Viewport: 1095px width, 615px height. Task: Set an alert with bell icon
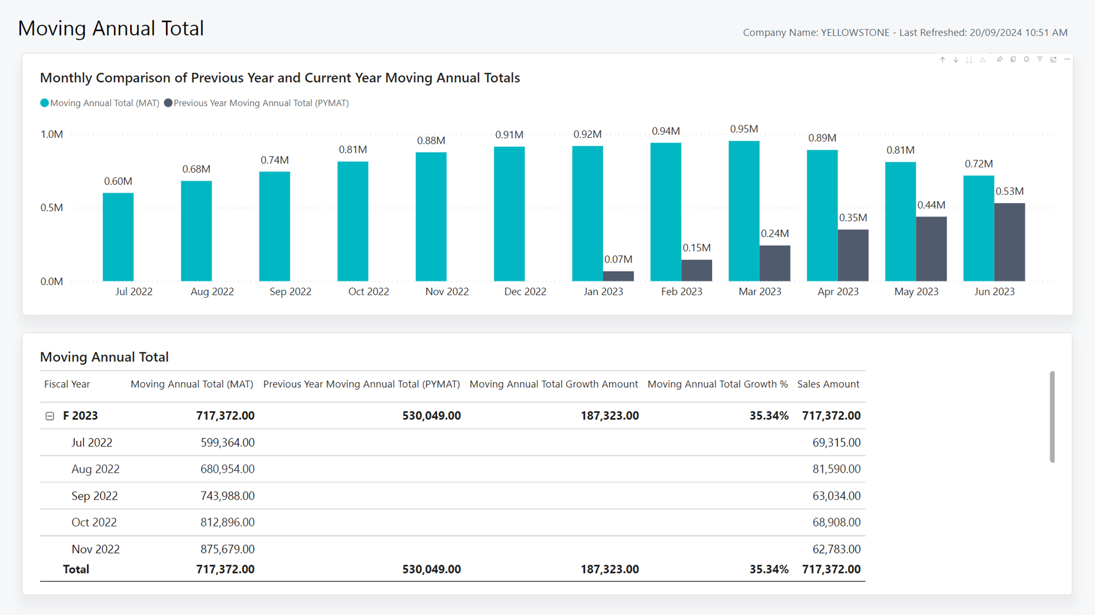[1027, 59]
